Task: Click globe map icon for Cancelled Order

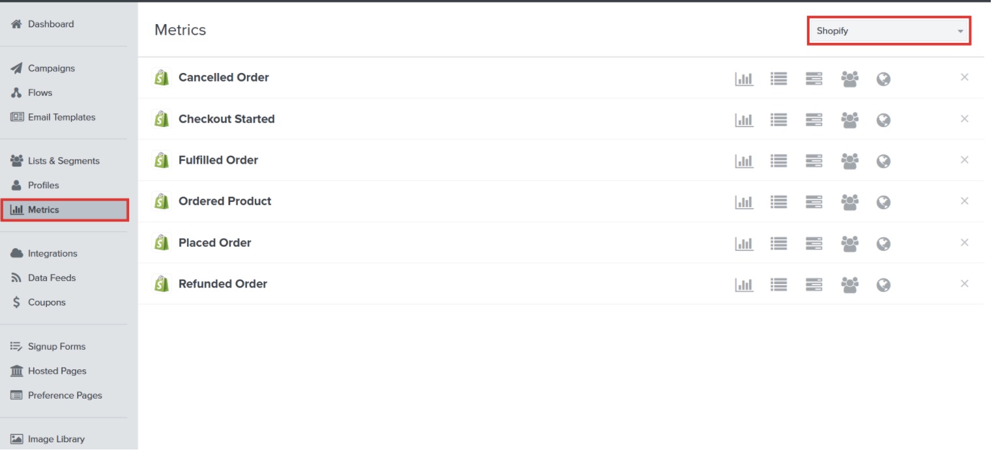Action: click(883, 79)
